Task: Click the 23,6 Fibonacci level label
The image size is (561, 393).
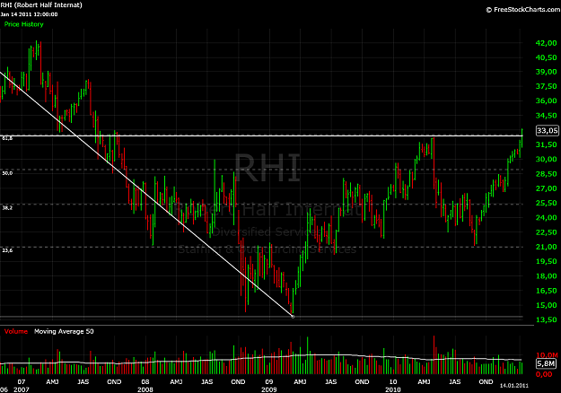Action: (x=7, y=250)
